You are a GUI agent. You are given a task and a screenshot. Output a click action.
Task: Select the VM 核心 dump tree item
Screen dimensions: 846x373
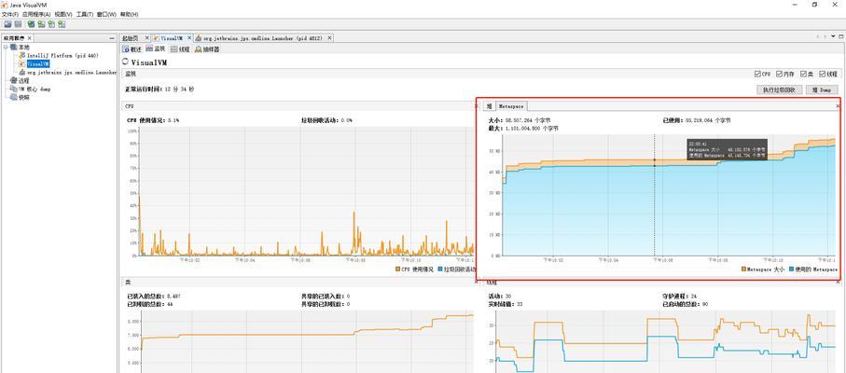(x=35, y=89)
